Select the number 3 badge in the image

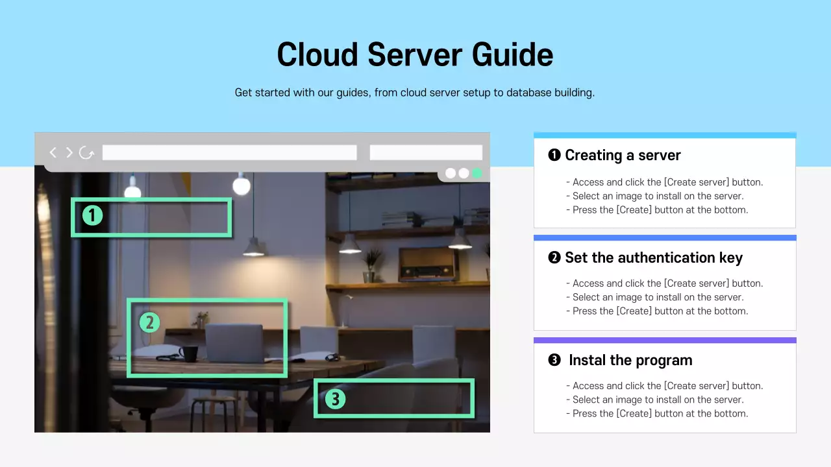tap(334, 400)
